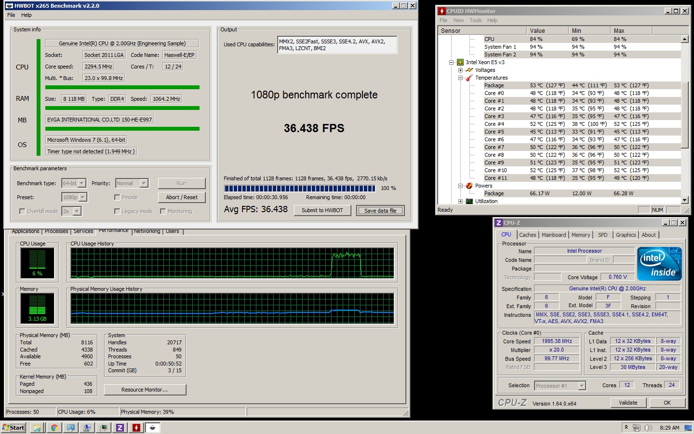Screen dimensions: 694x434
Task: Click the HWBOT x265 Benchmark title bar icon
Action: (x=9, y=6)
